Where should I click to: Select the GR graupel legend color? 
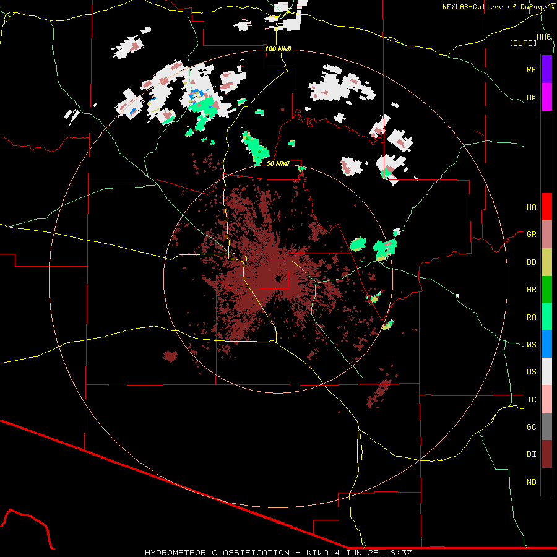tap(546, 235)
